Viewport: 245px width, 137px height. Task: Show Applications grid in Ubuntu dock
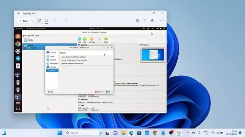pyautogui.click(x=18, y=108)
